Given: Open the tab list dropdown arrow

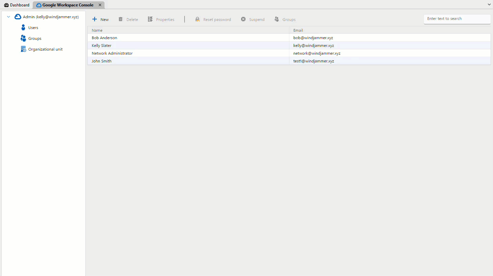Looking at the screenshot, I should coord(489,5).
